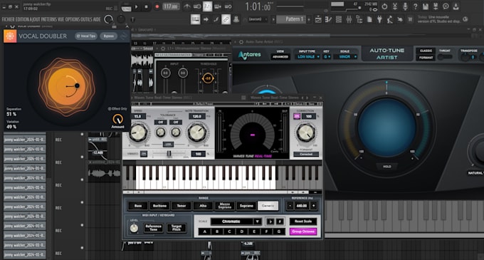Viewport: 484px width, 260px height.
Task: Open the EDITION menu
Action: click(22, 19)
